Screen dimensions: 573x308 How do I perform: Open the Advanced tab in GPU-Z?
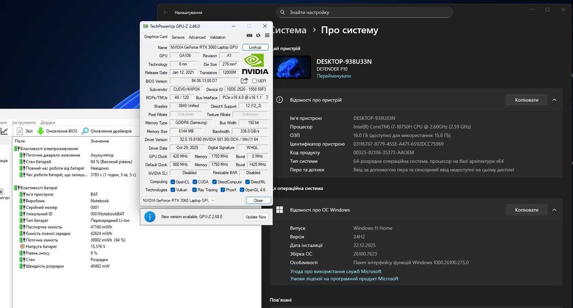(x=197, y=37)
